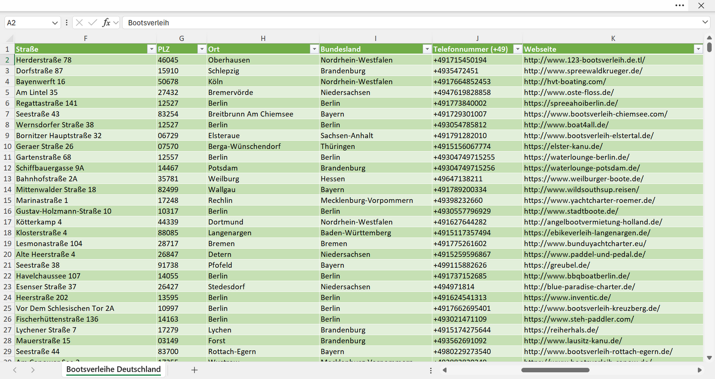
Task: Select cell Havelchaussee 107
Action: [86, 276]
